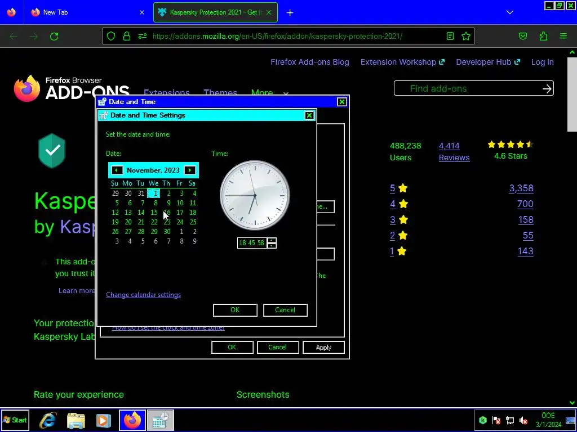Open Developer Hub link
This screenshot has width=577, height=432.
point(488,62)
